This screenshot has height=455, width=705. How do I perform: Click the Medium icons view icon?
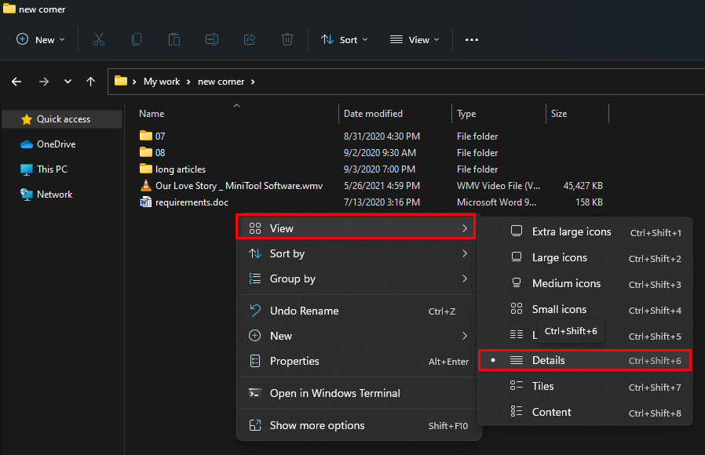tap(517, 283)
